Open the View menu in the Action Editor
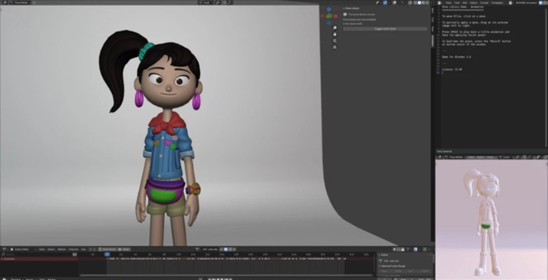 [42, 250]
